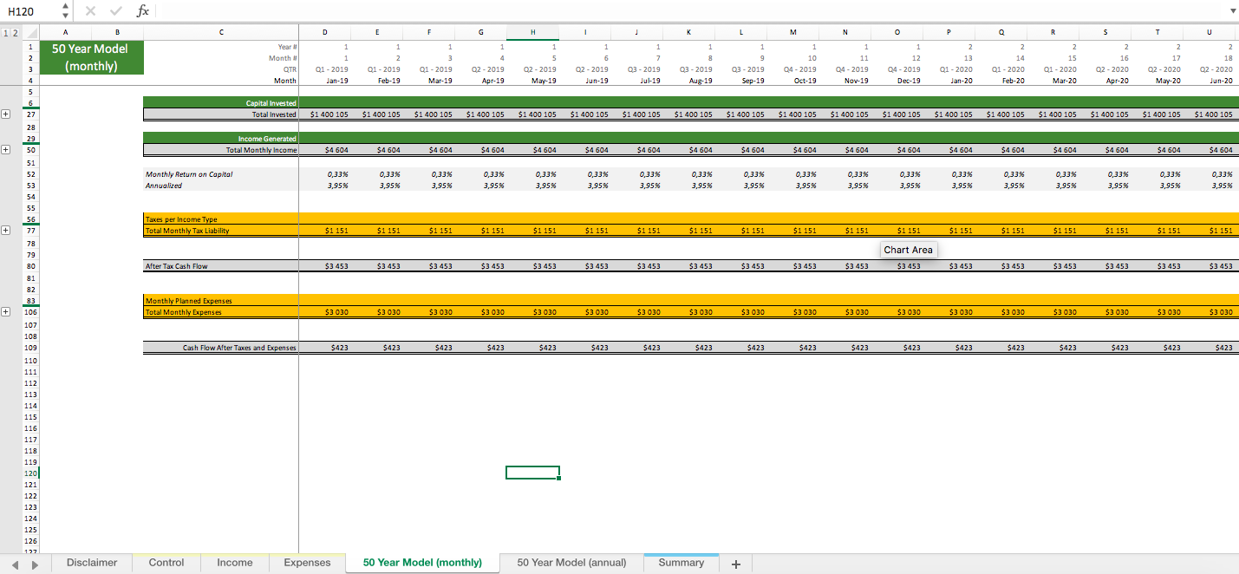Open the Expenses sheet tab
Viewport: 1239px width, 574px height.
[306, 563]
